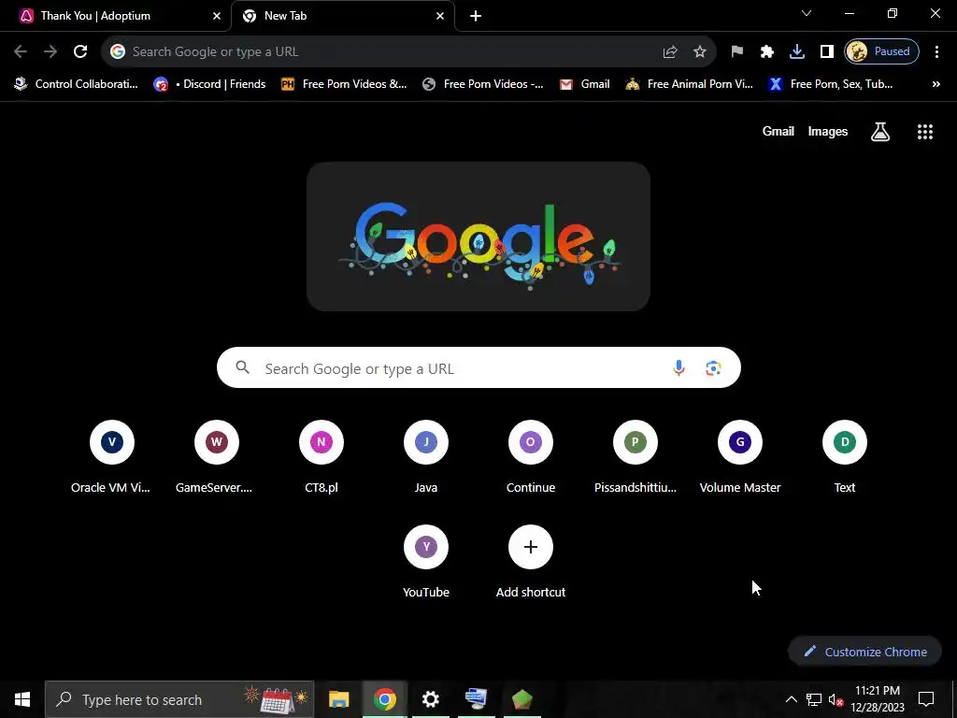Show Chrome downloads
Image resolution: width=957 pixels, height=718 pixels.
point(797,52)
